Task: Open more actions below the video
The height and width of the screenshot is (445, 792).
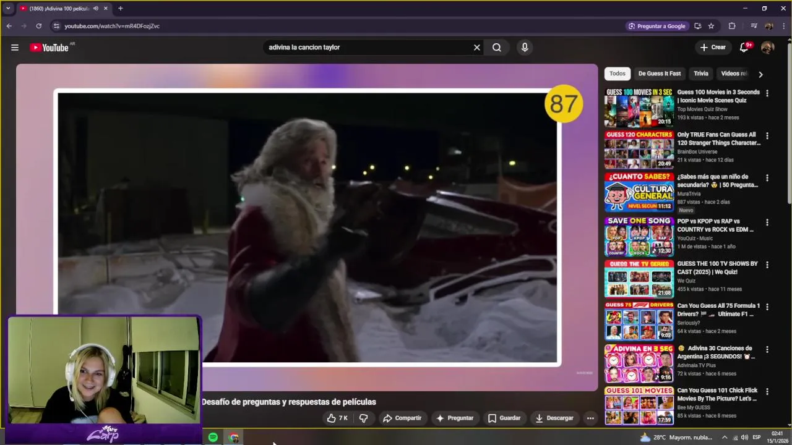Action: pos(590,418)
